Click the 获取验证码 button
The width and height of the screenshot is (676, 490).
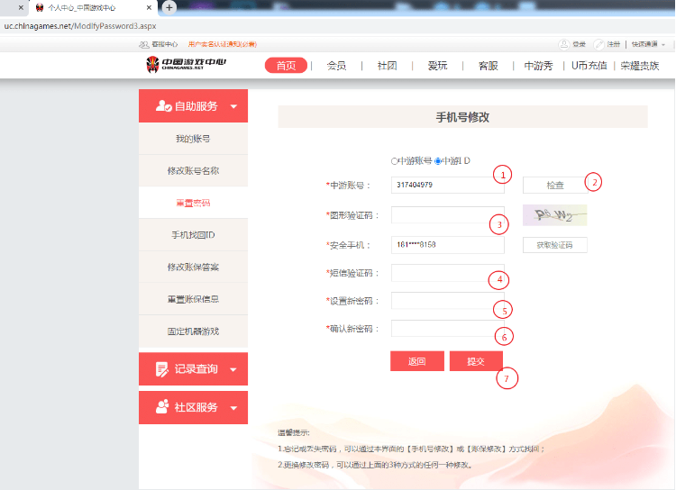554,245
